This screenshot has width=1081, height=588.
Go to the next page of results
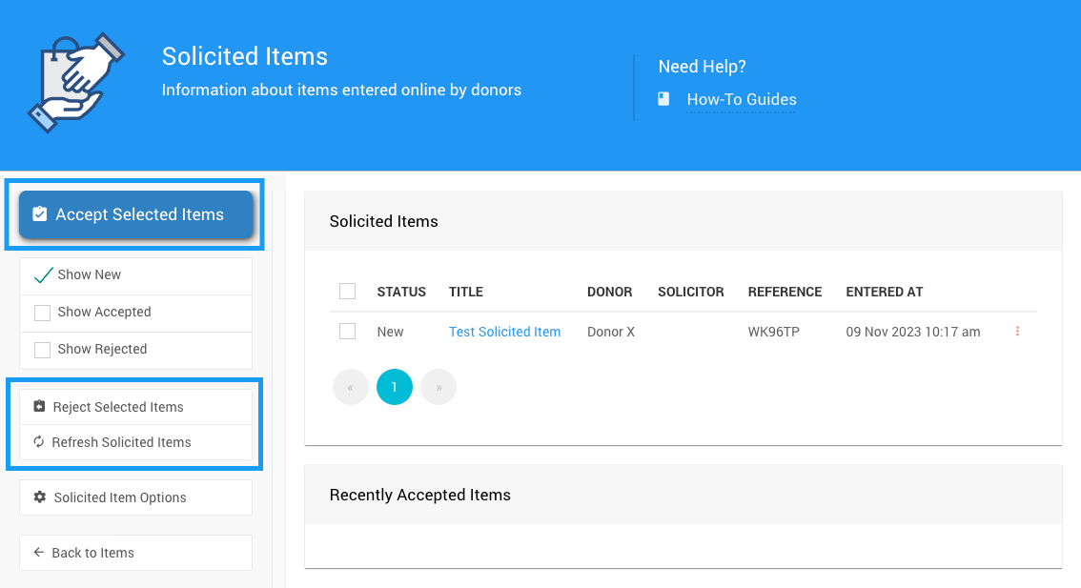439,388
